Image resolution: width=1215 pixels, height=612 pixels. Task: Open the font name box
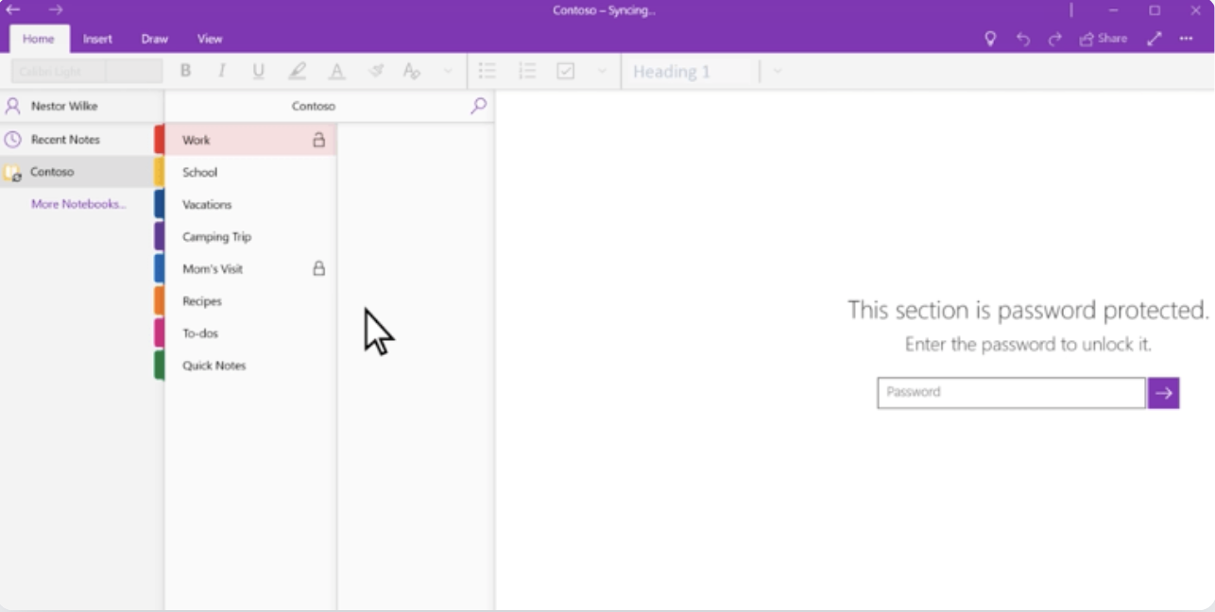59,71
